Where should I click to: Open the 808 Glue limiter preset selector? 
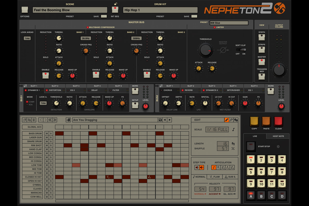(x=229, y=23)
